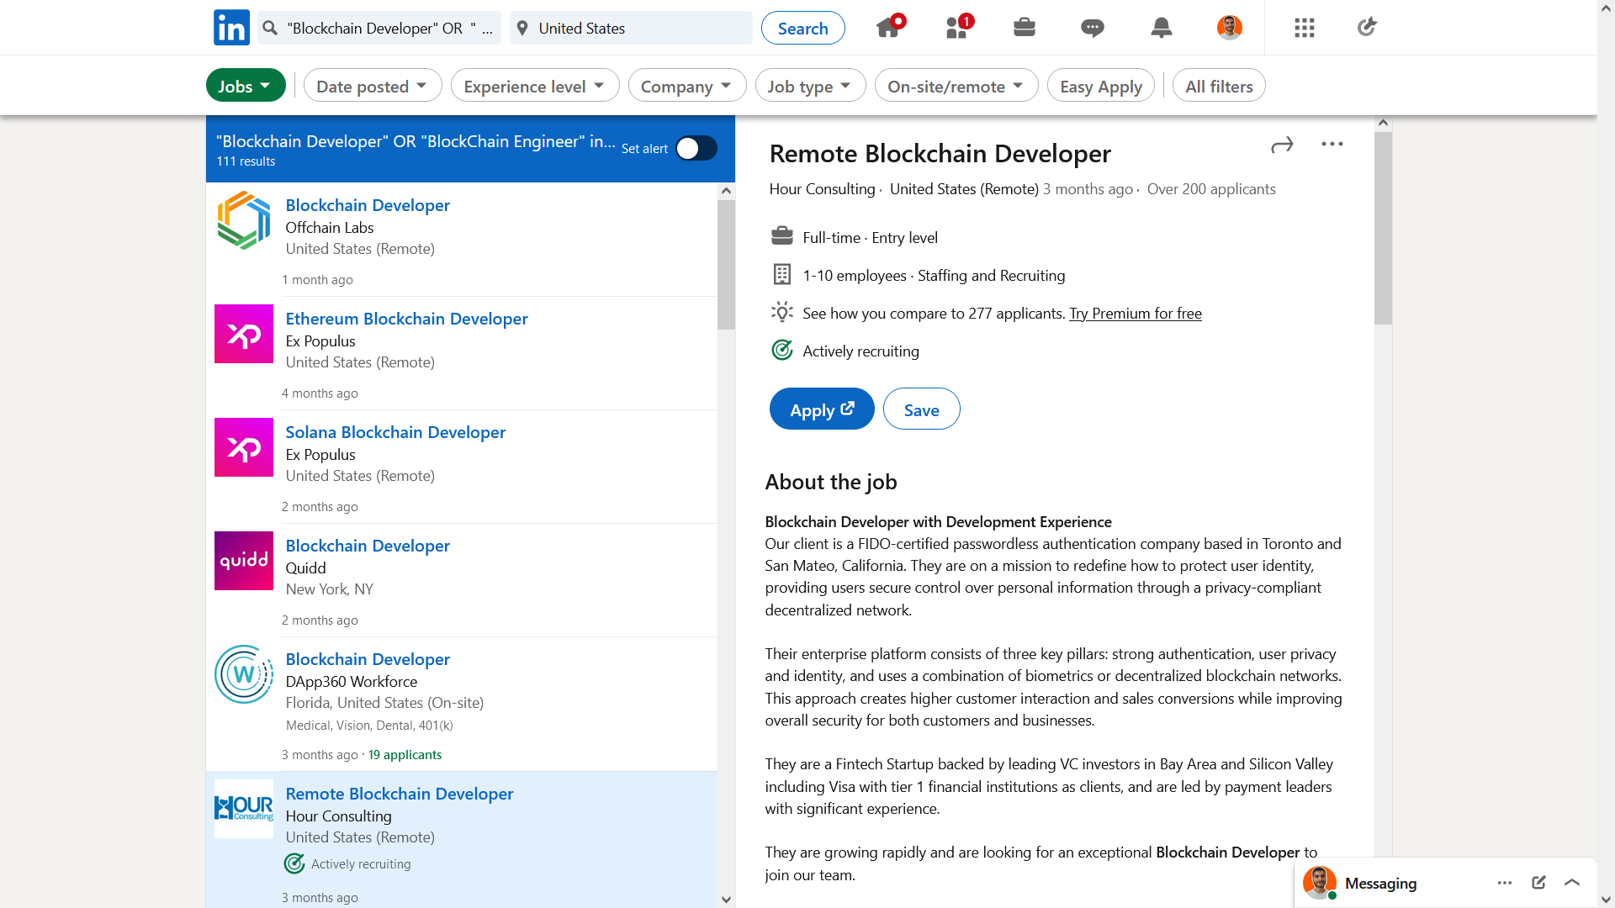Viewport: 1615px width, 908px height.
Task: Click Ex Populus logo on Solana job
Action: tap(244, 447)
